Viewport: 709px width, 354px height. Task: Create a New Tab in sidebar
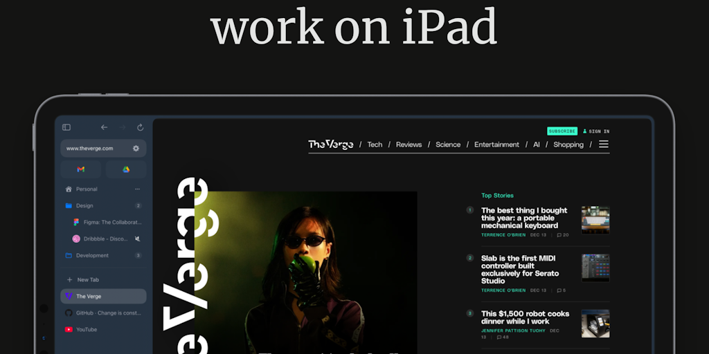tap(103, 279)
